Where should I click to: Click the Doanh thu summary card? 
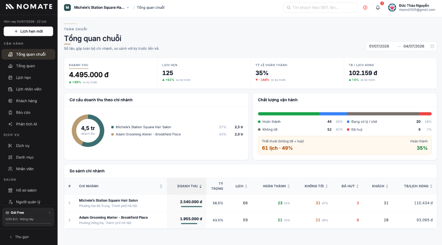click(x=111, y=73)
